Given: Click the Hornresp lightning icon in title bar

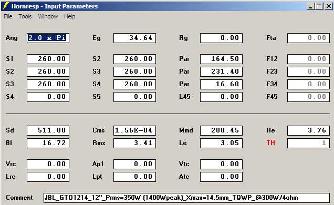Looking at the screenshot, I should pos(6,6).
